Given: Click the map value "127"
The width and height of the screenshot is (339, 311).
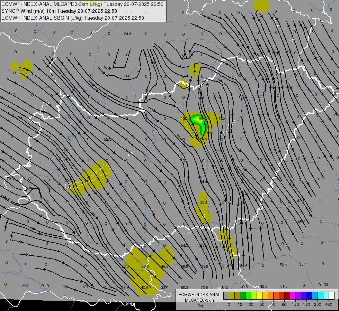Looking at the screenshot, I should (x=85, y=287).
